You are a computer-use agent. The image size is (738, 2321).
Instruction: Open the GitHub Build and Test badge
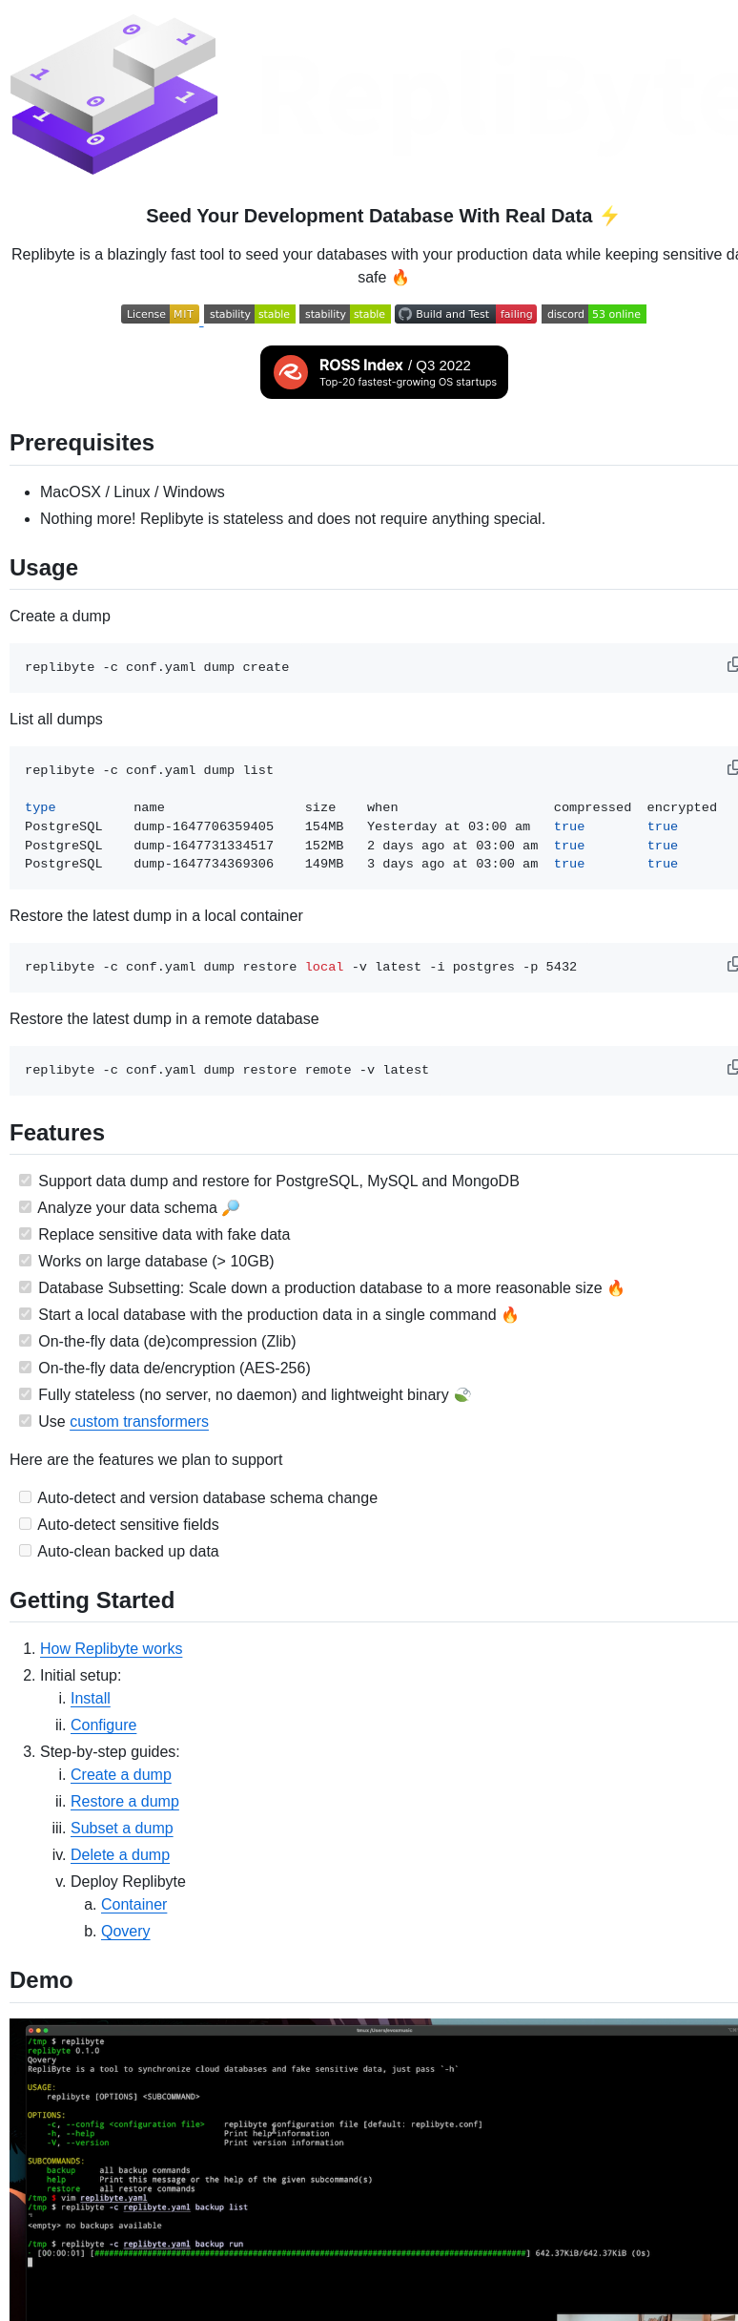click(x=464, y=313)
